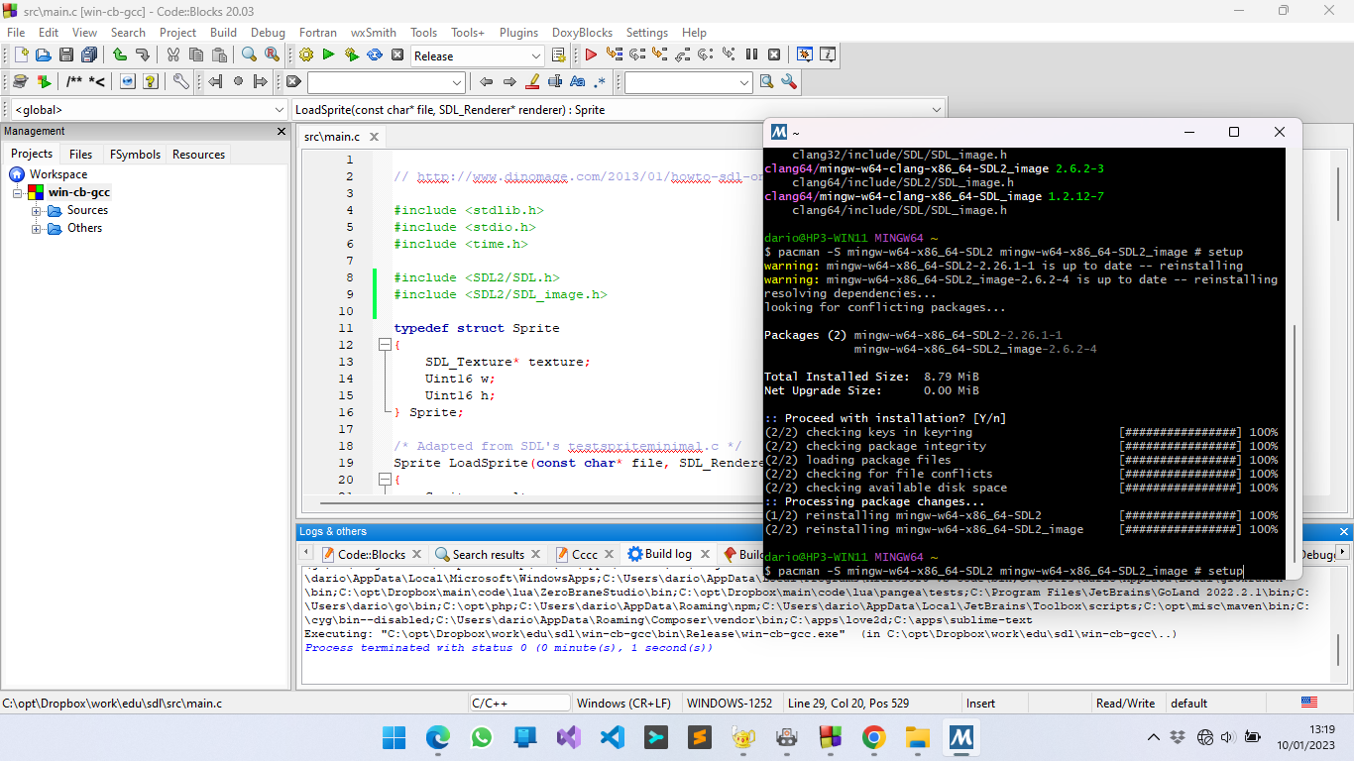This screenshot has height=761, width=1354.
Task: Open the Plugins menu
Action: (519, 33)
